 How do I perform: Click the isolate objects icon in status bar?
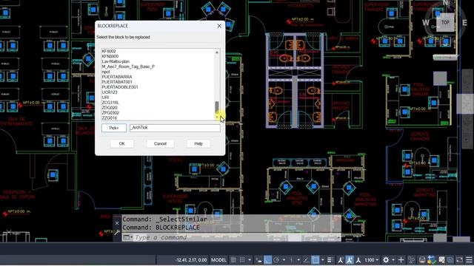(x=412, y=259)
